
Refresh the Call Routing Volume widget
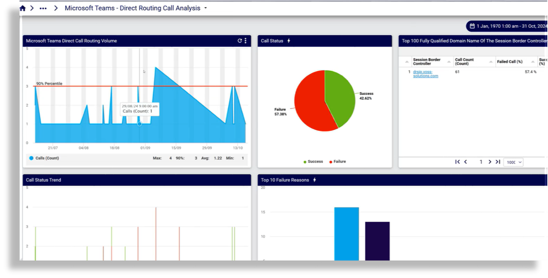coord(239,41)
